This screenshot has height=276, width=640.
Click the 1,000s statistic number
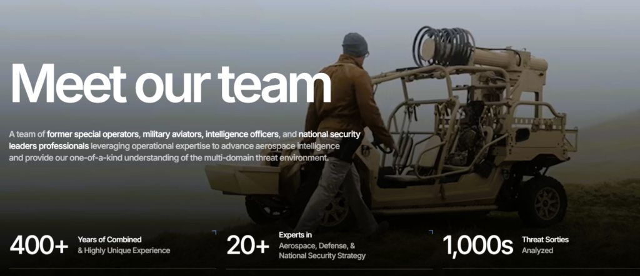[x=477, y=245]
